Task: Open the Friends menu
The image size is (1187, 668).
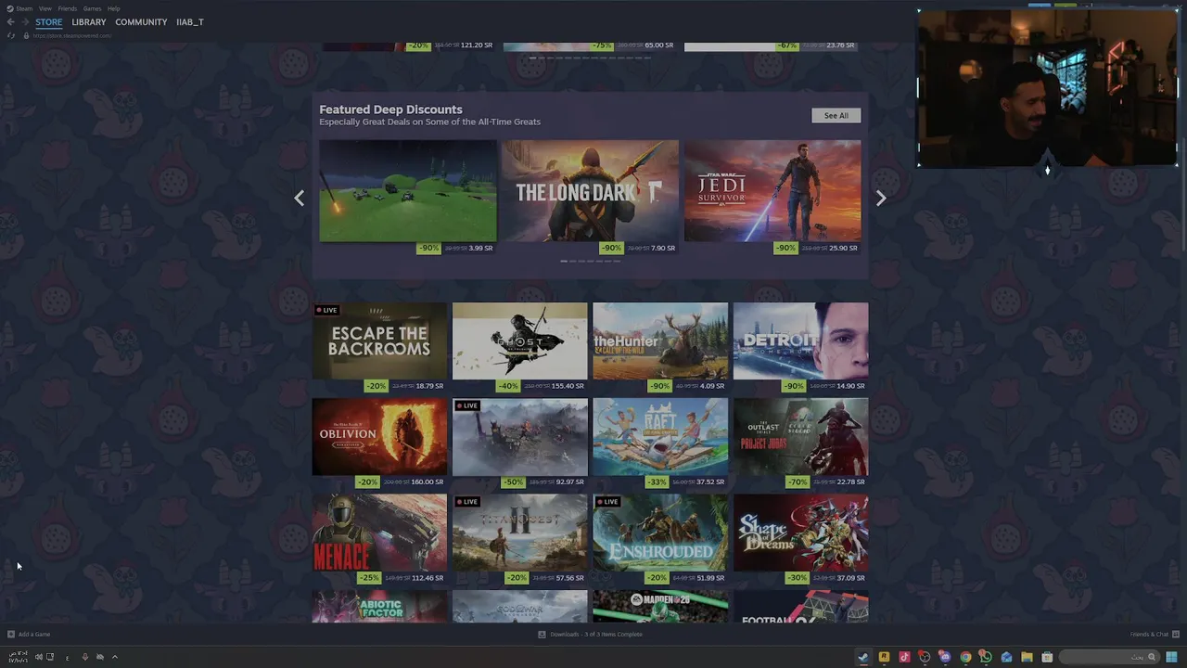Action: (x=68, y=8)
